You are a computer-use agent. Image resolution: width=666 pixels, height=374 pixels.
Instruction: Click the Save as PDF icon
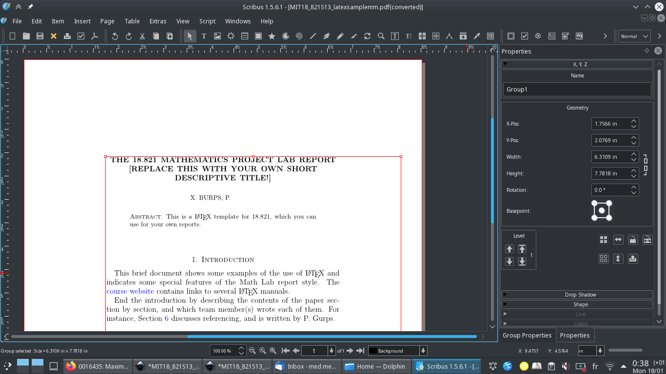95,36
